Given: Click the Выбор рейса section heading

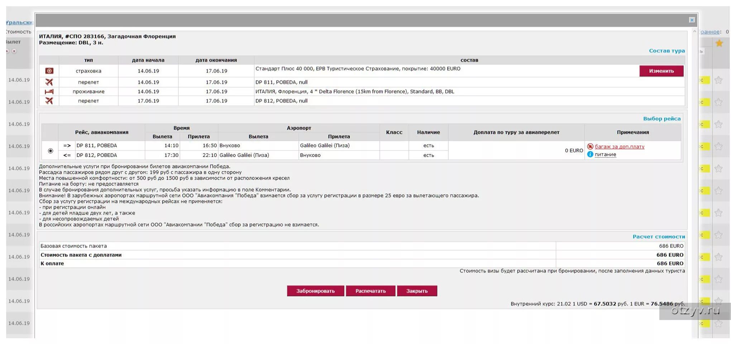Looking at the screenshot, I should [x=662, y=119].
